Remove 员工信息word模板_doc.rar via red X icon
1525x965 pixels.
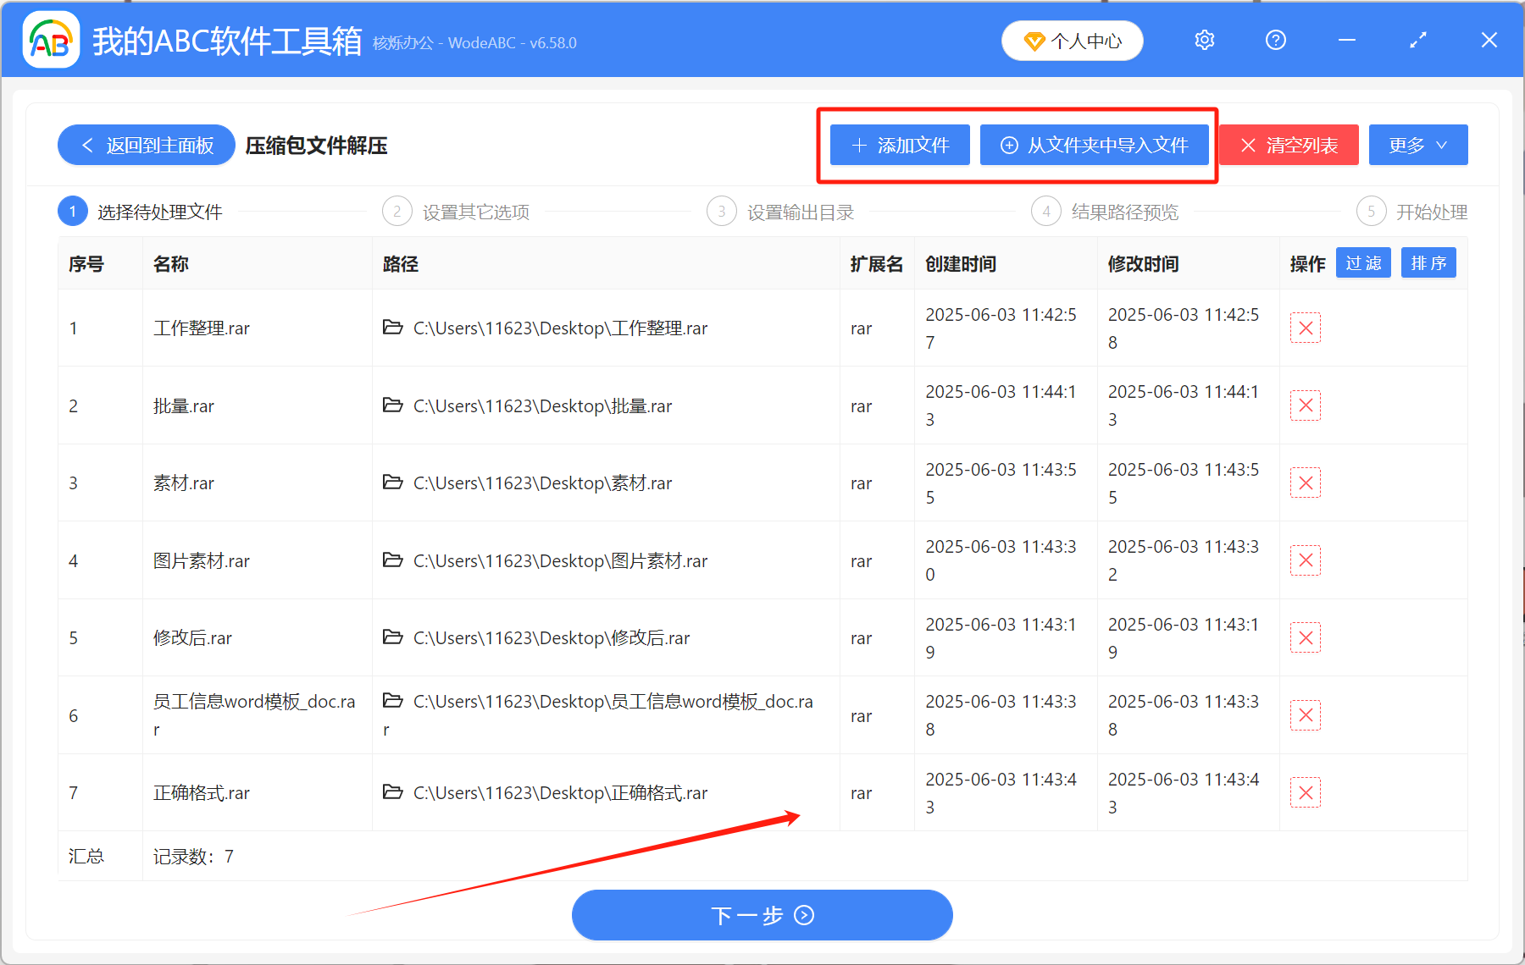point(1306,715)
